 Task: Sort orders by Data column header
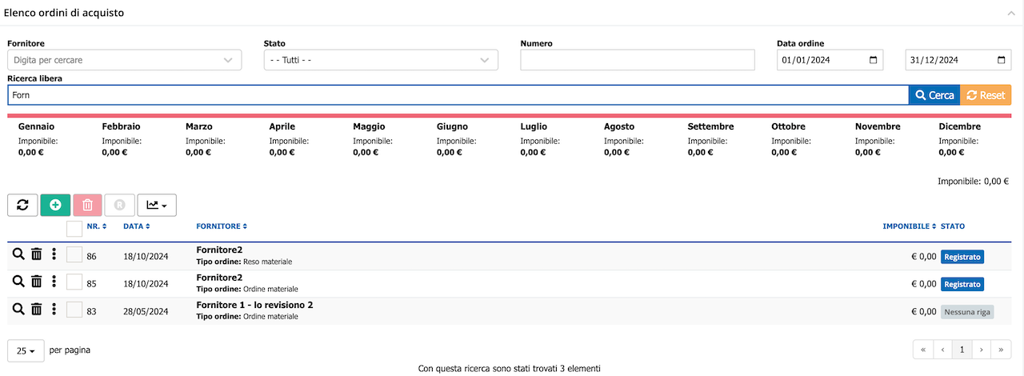click(x=136, y=226)
